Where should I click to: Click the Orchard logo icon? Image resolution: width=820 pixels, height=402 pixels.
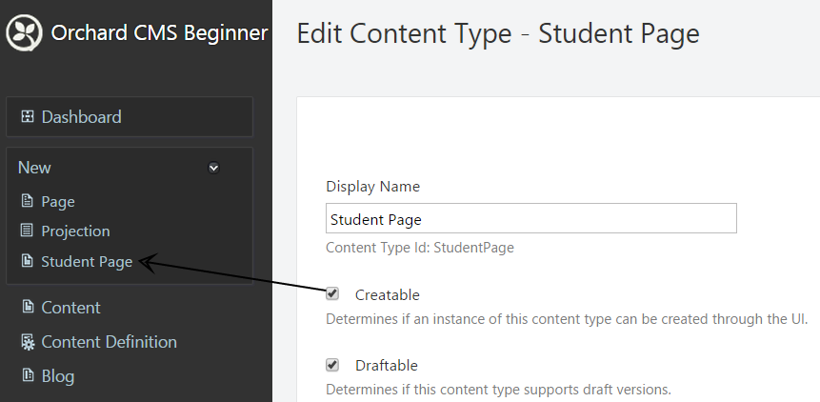coord(24,33)
